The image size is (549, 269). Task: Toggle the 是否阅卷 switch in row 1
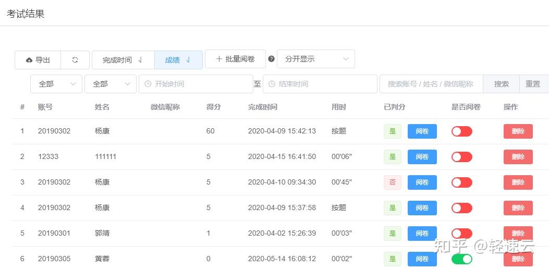[461, 131]
